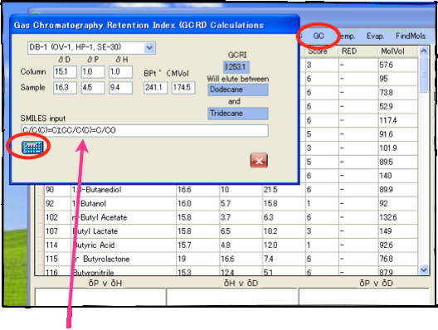Open the GC column type dropdown
Image resolution: width=438 pixels, height=330 pixels.
149,48
